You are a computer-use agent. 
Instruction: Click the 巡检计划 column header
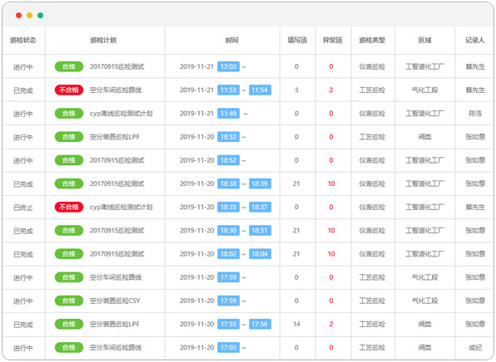point(103,40)
